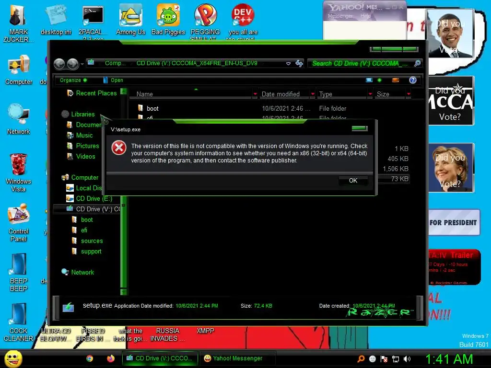Select the boot folder in the file list

click(152, 109)
